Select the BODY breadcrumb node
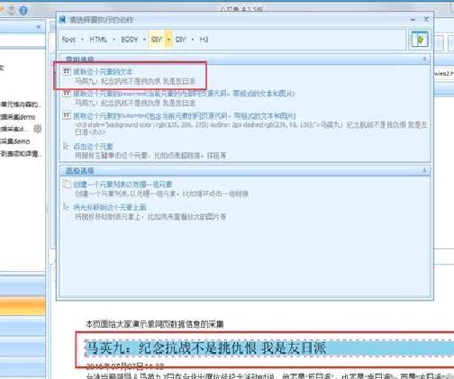The width and height of the screenshot is (454, 379). click(129, 40)
